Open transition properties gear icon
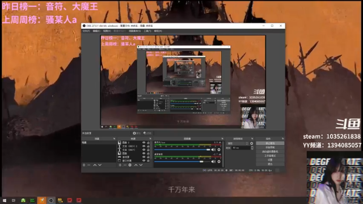Screen dimensions: 363x204 252,143
